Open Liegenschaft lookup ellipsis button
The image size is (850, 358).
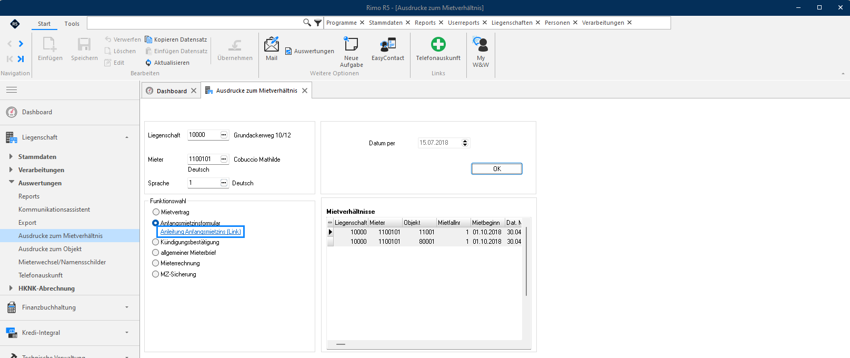[x=224, y=135]
